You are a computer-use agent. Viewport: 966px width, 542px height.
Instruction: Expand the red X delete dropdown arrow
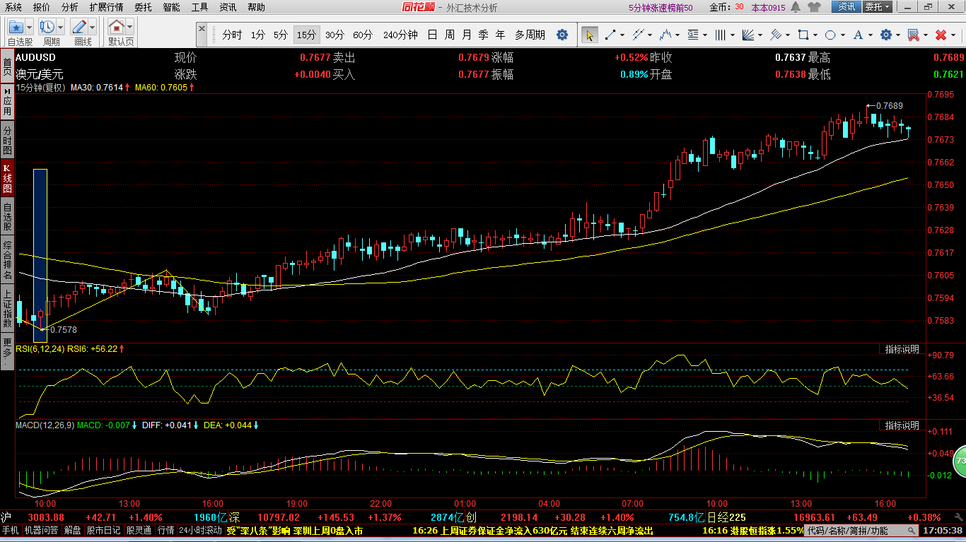click(x=953, y=35)
